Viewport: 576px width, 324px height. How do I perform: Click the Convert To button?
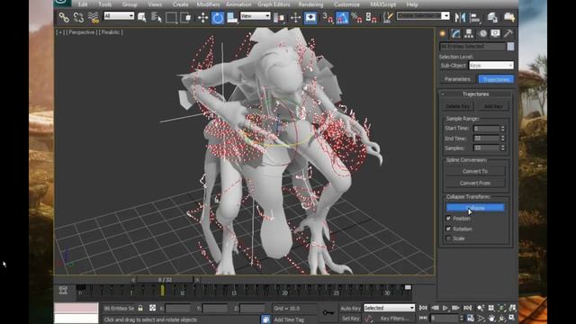tap(475, 171)
